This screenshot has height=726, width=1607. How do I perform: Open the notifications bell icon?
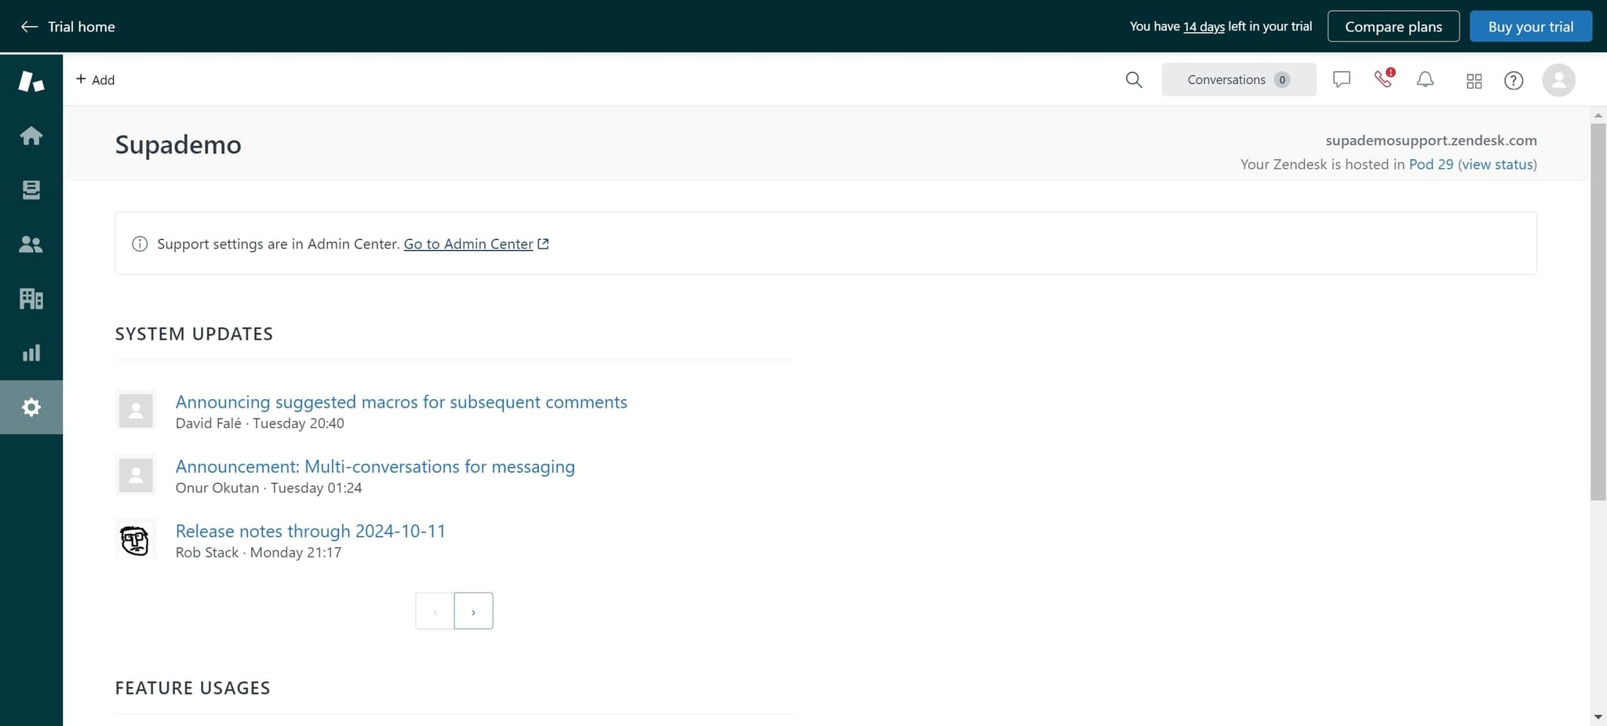[x=1425, y=79]
